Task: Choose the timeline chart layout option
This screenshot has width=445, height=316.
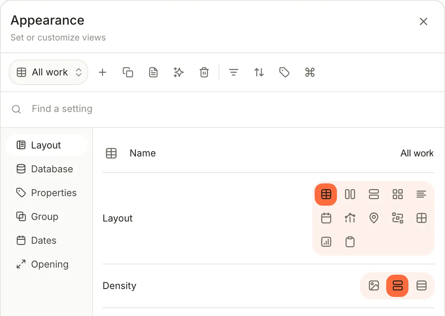Action: pos(350,218)
